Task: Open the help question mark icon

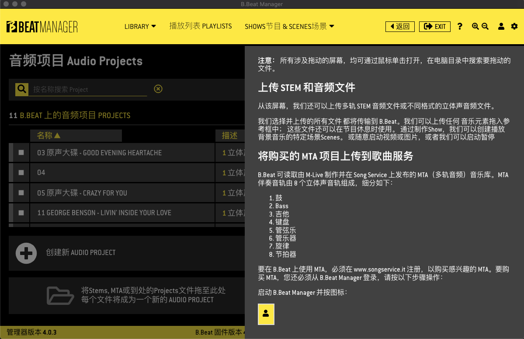Action: [460, 26]
